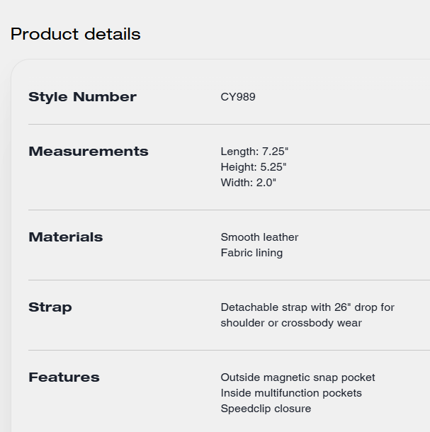
Task: Click the Inside multifunction pockets text
Action: pyautogui.click(x=291, y=393)
